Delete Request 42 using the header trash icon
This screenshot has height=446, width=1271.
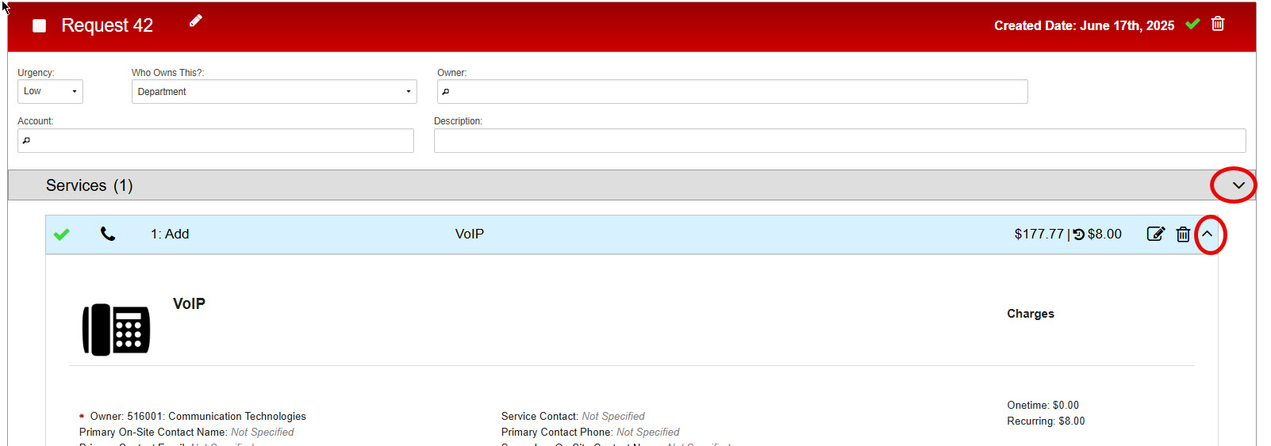[x=1218, y=25]
